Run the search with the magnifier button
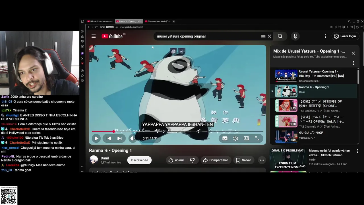Screen dimensions: 364x205 tap(280, 36)
